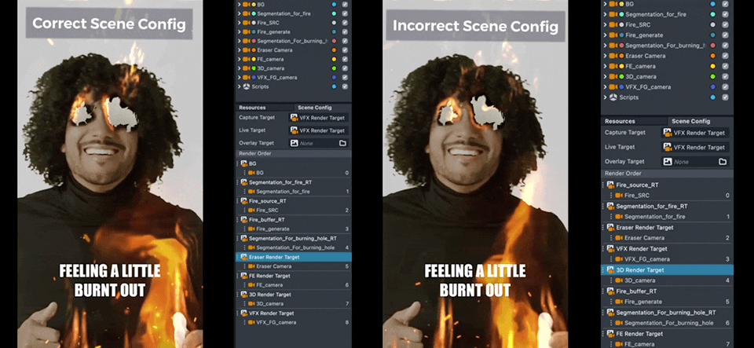Viewport: 754px width, 348px height.
Task: Click Eraser Camera's orange layer dot in Incorrect hierarchy
Action: click(x=711, y=56)
